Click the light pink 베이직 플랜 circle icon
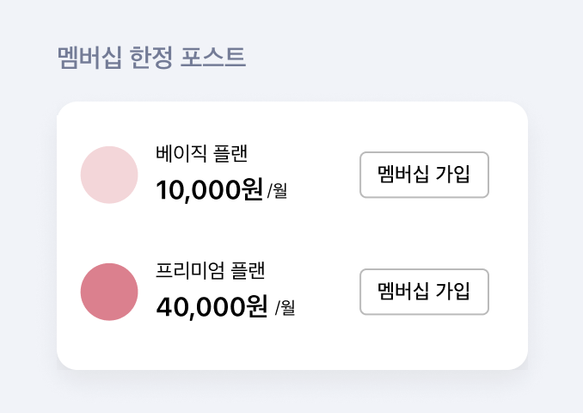The image size is (583, 413). (109, 175)
